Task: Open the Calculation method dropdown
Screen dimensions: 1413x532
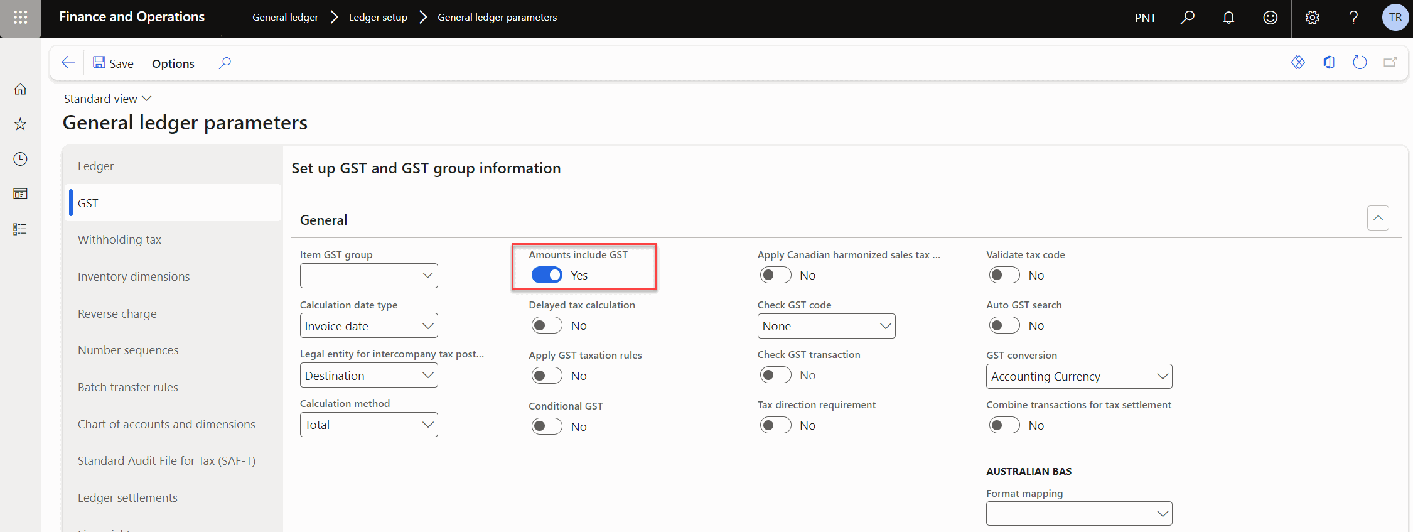Action: [x=369, y=425]
